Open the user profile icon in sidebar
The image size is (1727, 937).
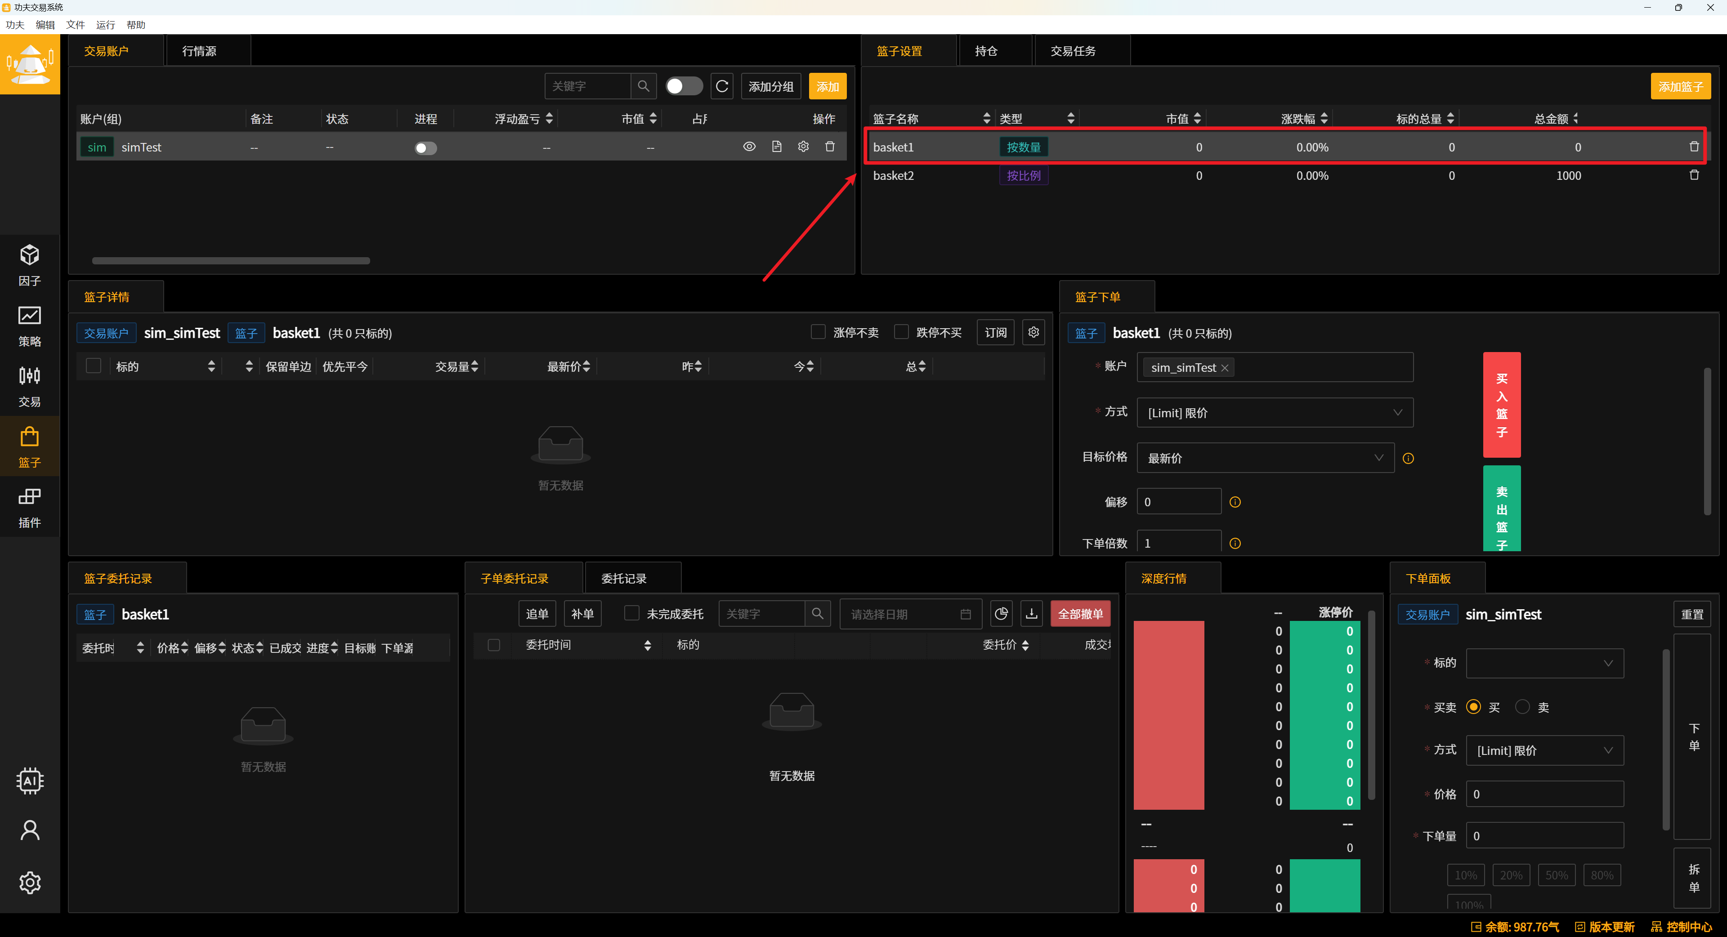tap(30, 830)
